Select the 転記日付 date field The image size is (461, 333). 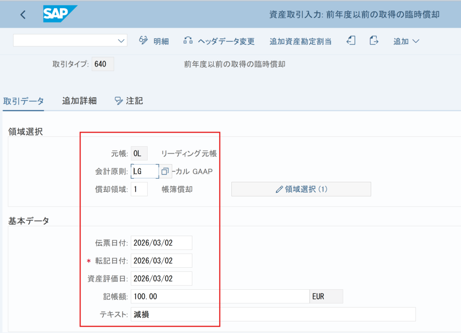(161, 261)
